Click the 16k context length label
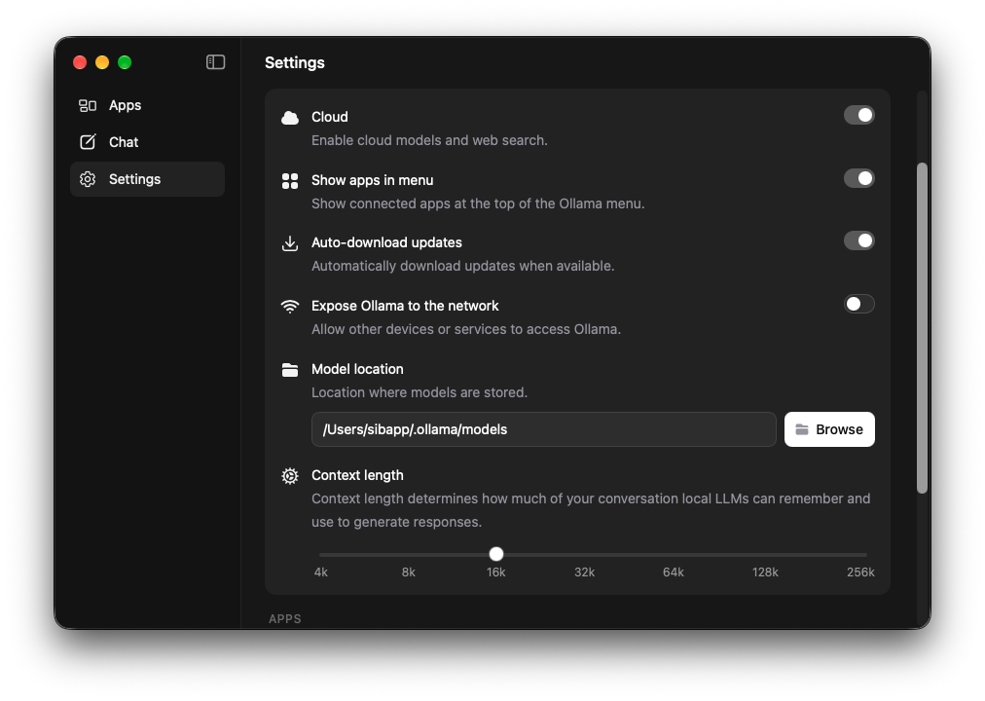The width and height of the screenshot is (985, 701). 496,572
